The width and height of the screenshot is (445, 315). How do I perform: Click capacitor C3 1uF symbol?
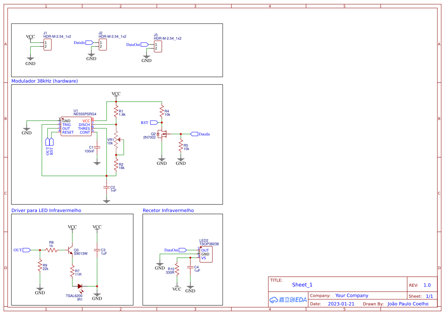tap(97, 250)
